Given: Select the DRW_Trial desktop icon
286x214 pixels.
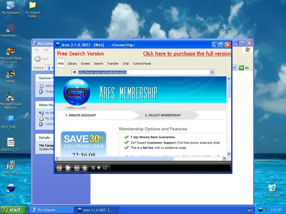Looking at the screenshot, I should tap(11, 122).
